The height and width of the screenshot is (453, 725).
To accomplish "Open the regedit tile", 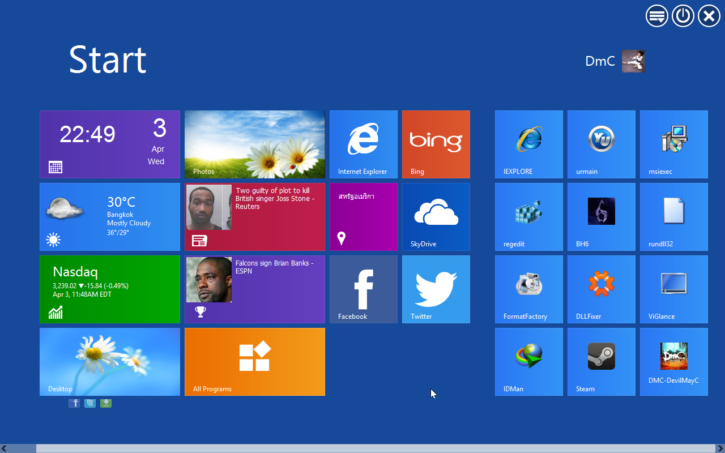I will coord(529,217).
